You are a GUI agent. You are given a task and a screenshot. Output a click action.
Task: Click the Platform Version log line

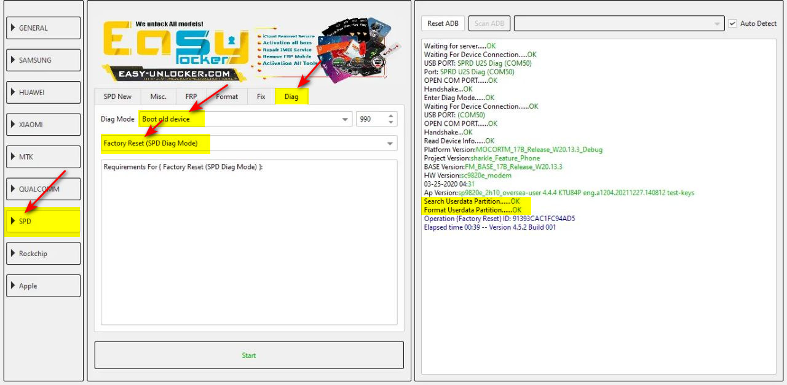[x=513, y=149]
